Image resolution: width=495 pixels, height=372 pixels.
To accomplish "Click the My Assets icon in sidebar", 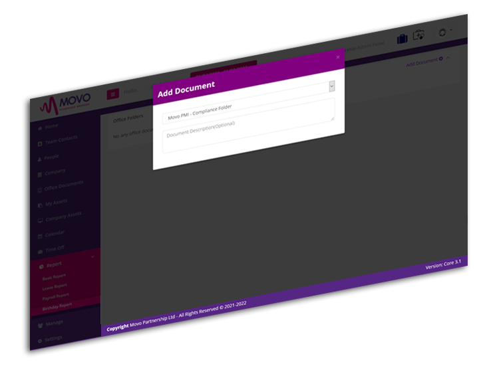I will [x=40, y=205].
